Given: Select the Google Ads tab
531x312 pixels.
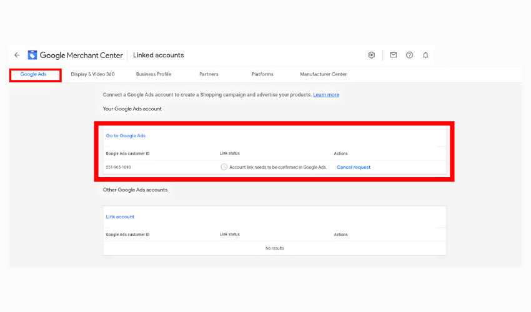Looking at the screenshot, I should coord(33,74).
